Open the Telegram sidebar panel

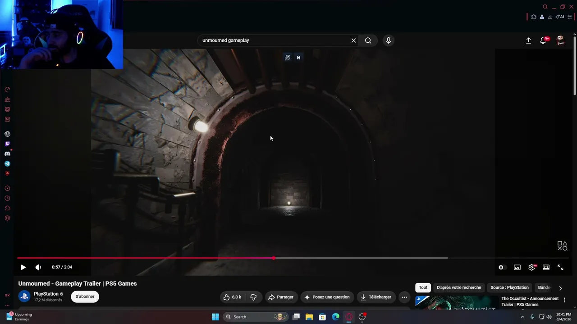tap(7, 164)
